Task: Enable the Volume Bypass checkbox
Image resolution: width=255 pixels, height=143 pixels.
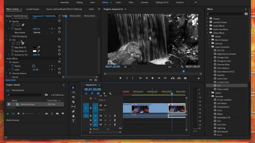Action: (x=34, y=66)
